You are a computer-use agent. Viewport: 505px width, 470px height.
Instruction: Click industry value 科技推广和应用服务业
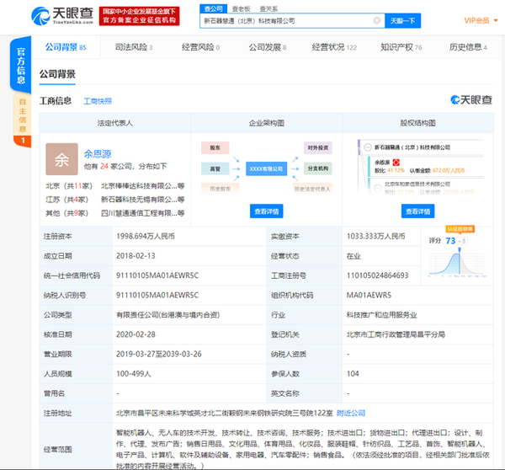coord(381,315)
